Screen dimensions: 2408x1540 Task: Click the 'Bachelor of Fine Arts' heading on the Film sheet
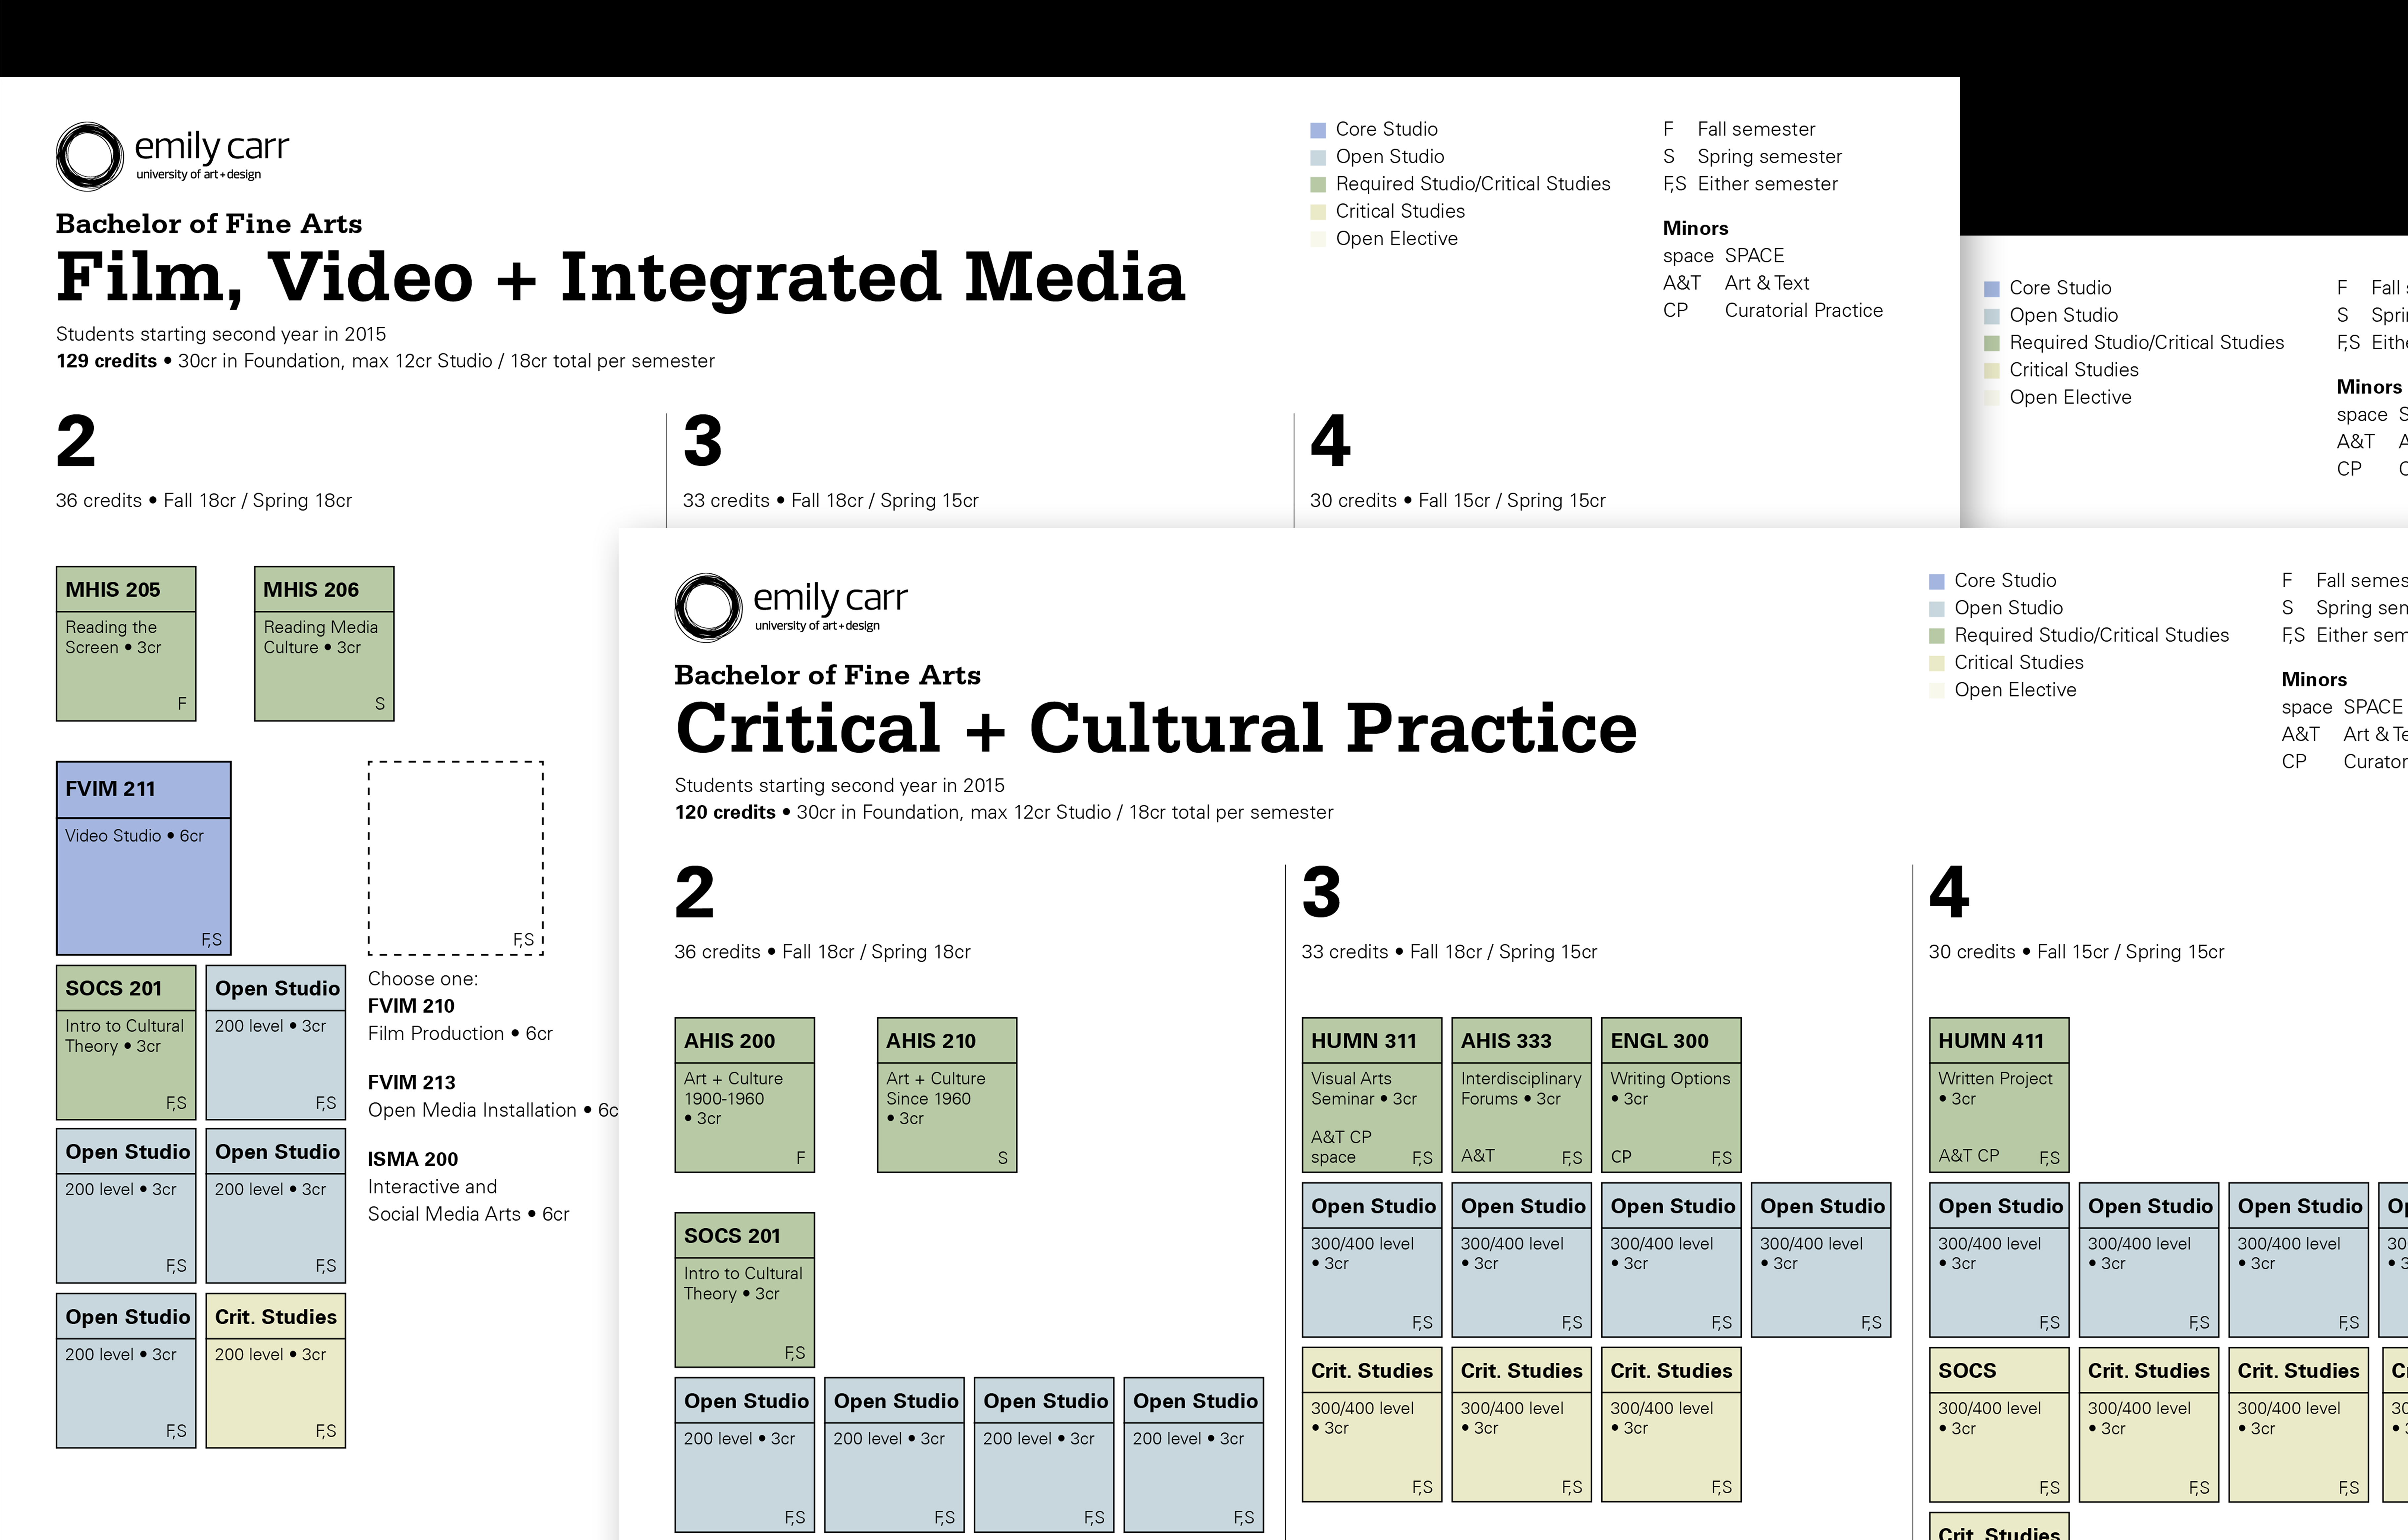(209, 224)
